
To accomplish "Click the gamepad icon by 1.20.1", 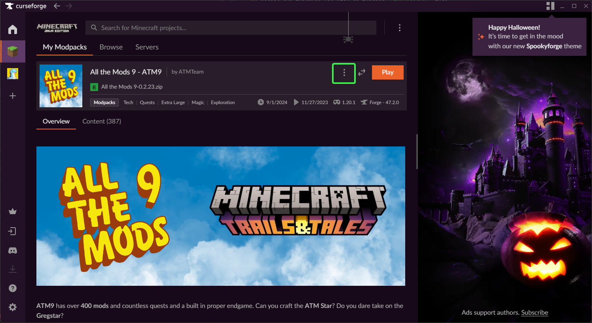I will (337, 102).
